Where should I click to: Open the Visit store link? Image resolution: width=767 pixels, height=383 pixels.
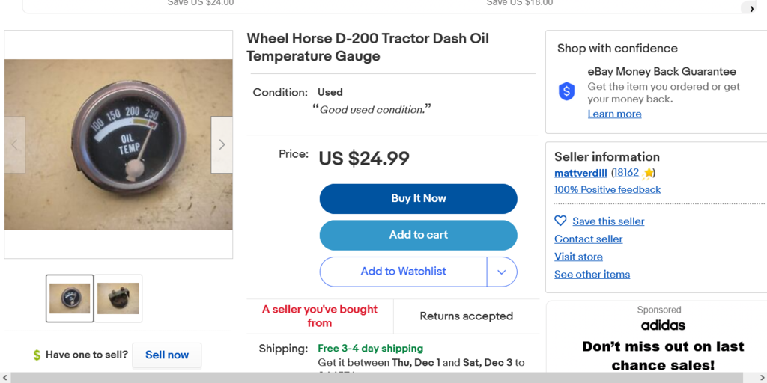(578, 257)
